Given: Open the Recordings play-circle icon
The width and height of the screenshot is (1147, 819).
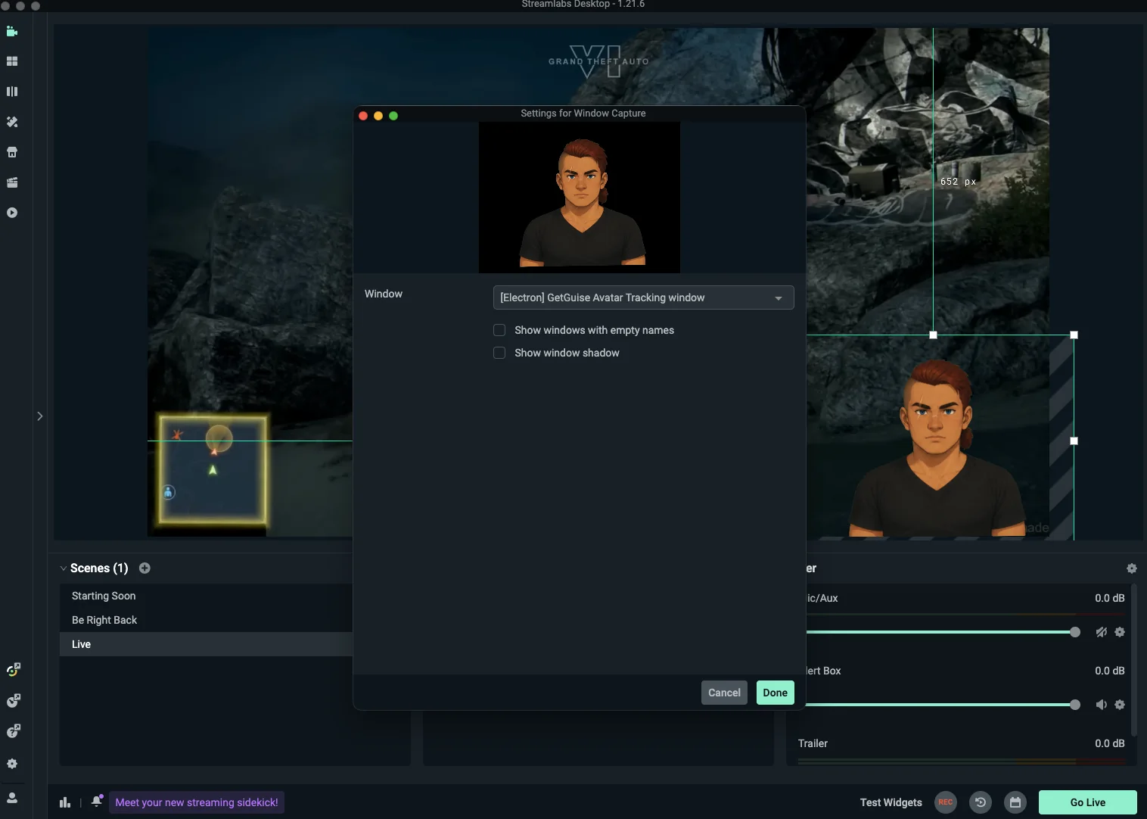Looking at the screenshot, I should coord(12,213).
